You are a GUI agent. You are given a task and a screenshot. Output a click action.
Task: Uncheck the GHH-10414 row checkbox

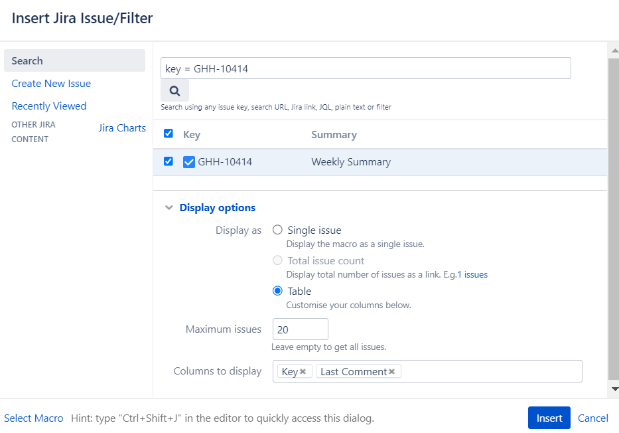pyautogui.click(x=169, y=161)
